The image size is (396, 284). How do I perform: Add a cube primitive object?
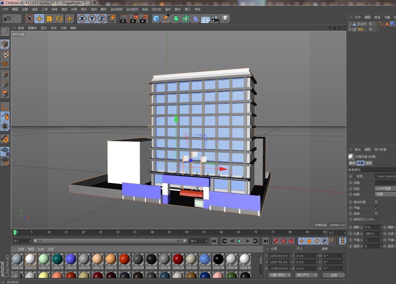pos(156,19)
